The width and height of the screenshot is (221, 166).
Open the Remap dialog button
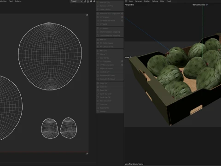[110, 112]
